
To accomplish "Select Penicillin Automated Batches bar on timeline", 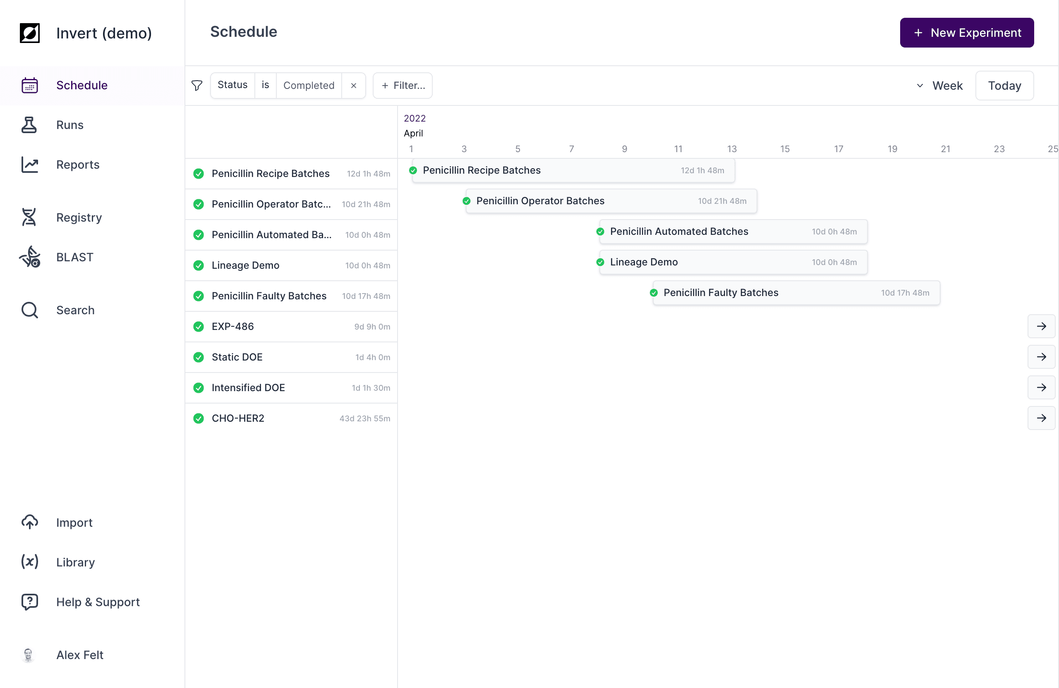I will (733, 232).
